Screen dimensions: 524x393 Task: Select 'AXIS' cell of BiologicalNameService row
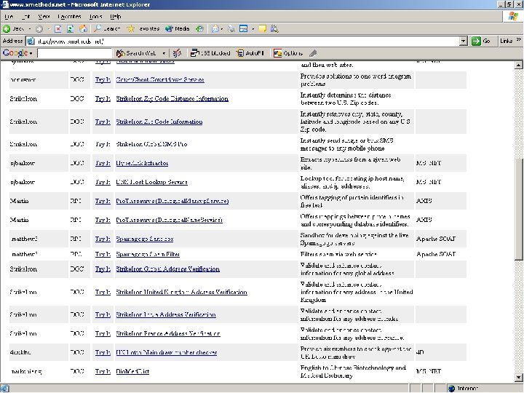(x=424, y=220)
